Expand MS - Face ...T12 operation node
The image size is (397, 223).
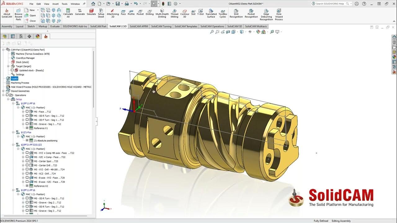[23, 111]
